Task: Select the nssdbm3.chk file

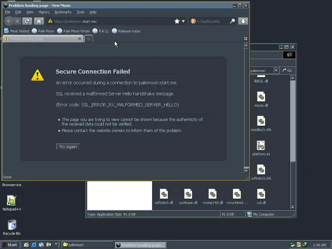Action: tap(261, 124)
